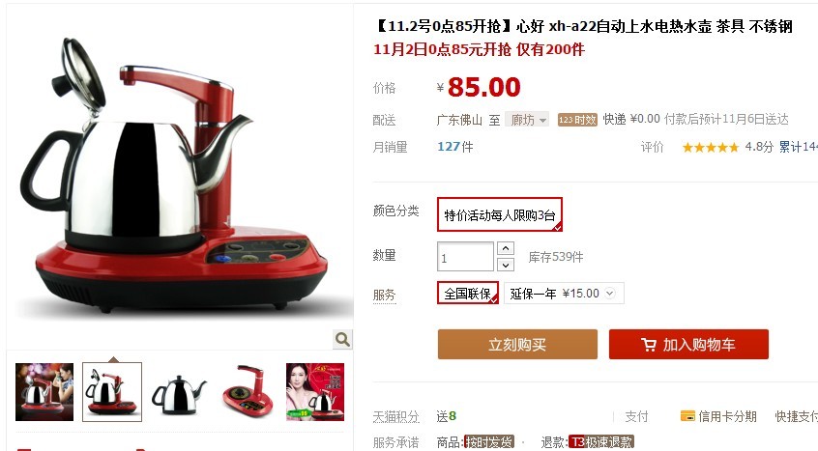Screen dimensions: 818x451
Task: Decrease quantity with the down arrow
Action: (505, 265)
